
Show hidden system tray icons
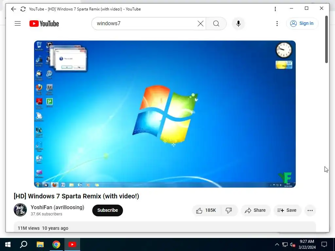[x=277, y=244]
